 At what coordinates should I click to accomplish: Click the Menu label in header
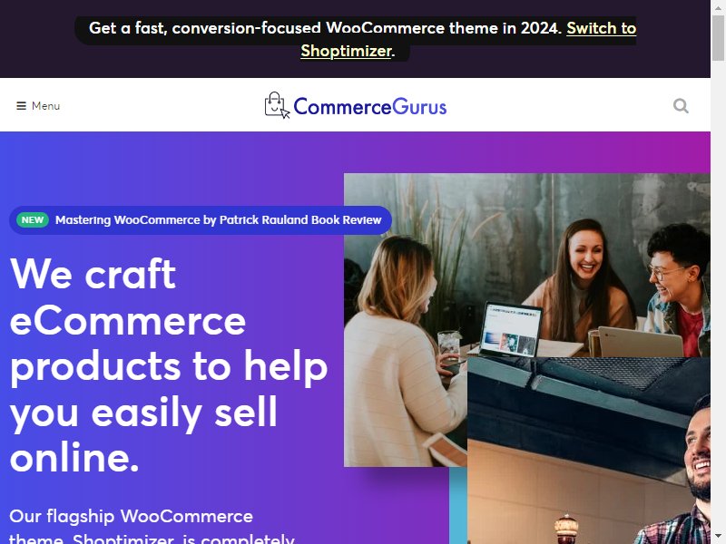pyautogui.click(x=46, y=106)
